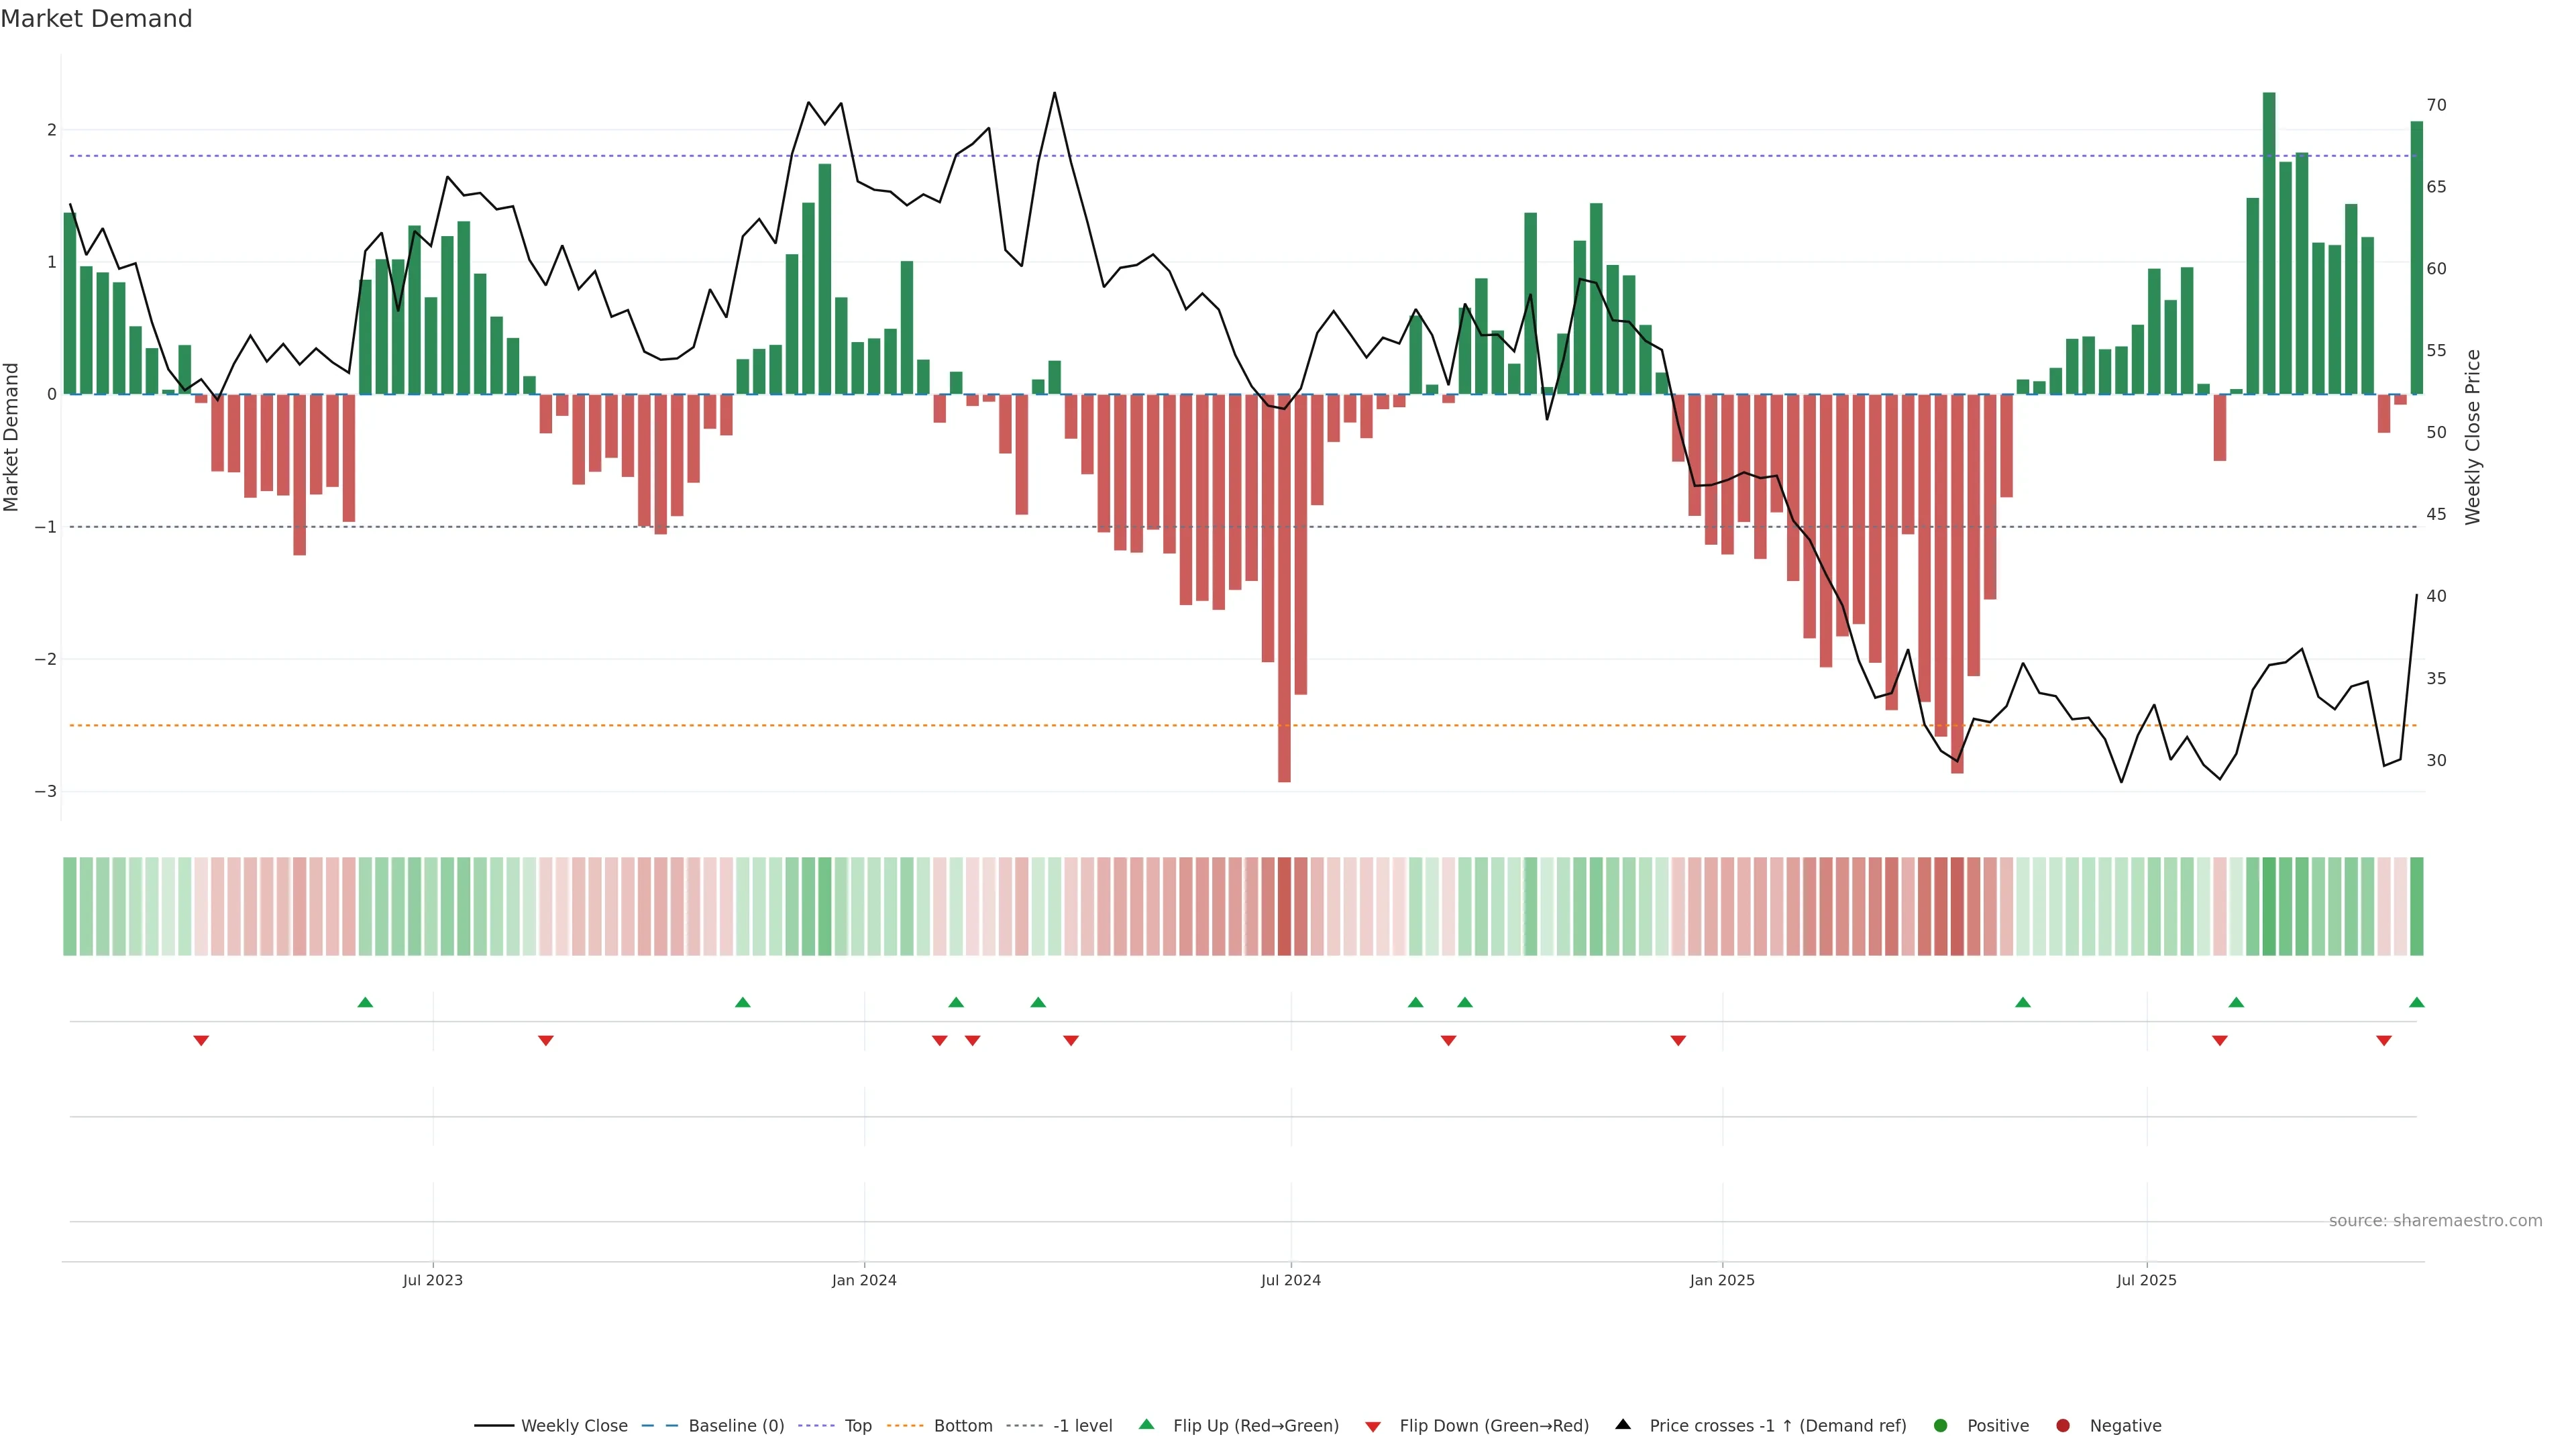Click the Jul 2025 x-axis tick label
Image resolution: width=2576 pixels, height=1449 pixels.
pyautogui.click(x=2146, y=1280)
